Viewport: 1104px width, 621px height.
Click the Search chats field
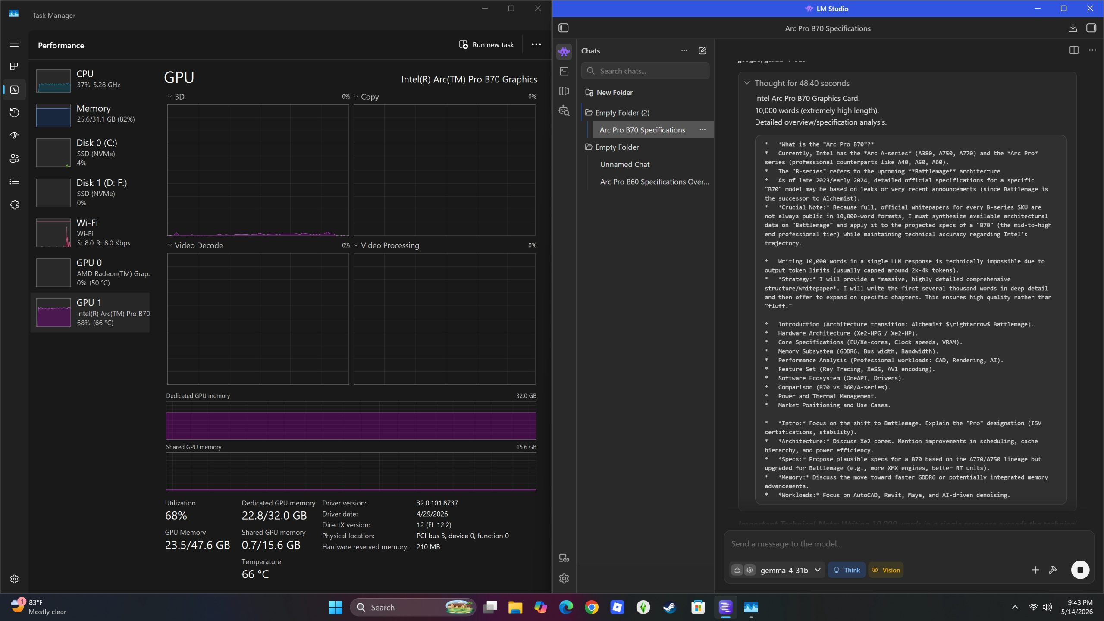click(645, 71)
